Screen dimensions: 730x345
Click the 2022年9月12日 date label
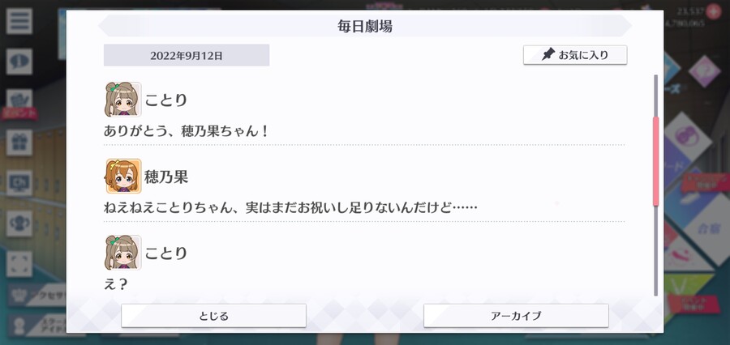(187, 55)
